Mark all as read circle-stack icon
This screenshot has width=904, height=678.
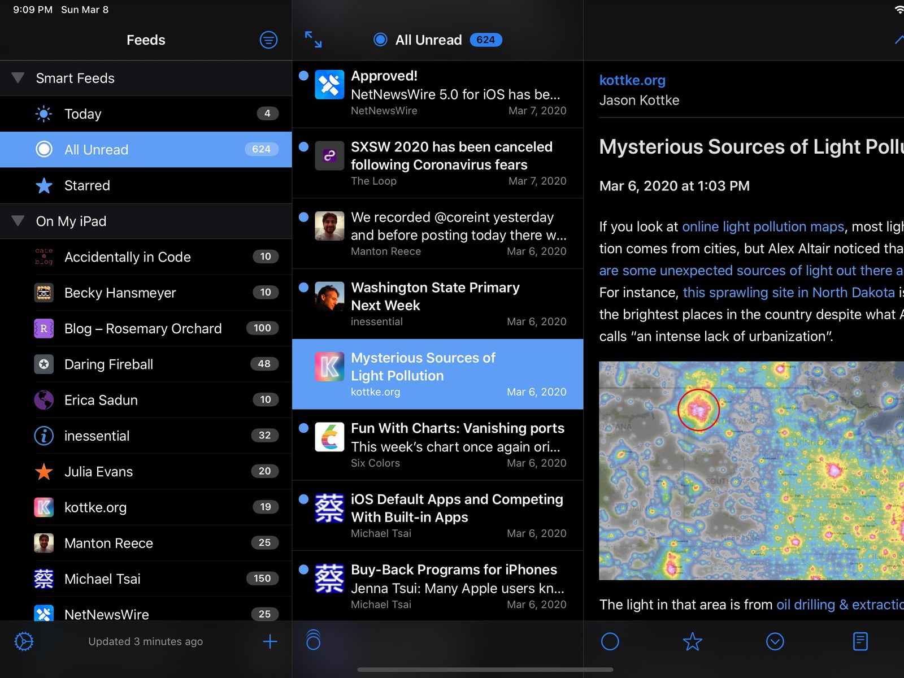[x=313, y=640]
